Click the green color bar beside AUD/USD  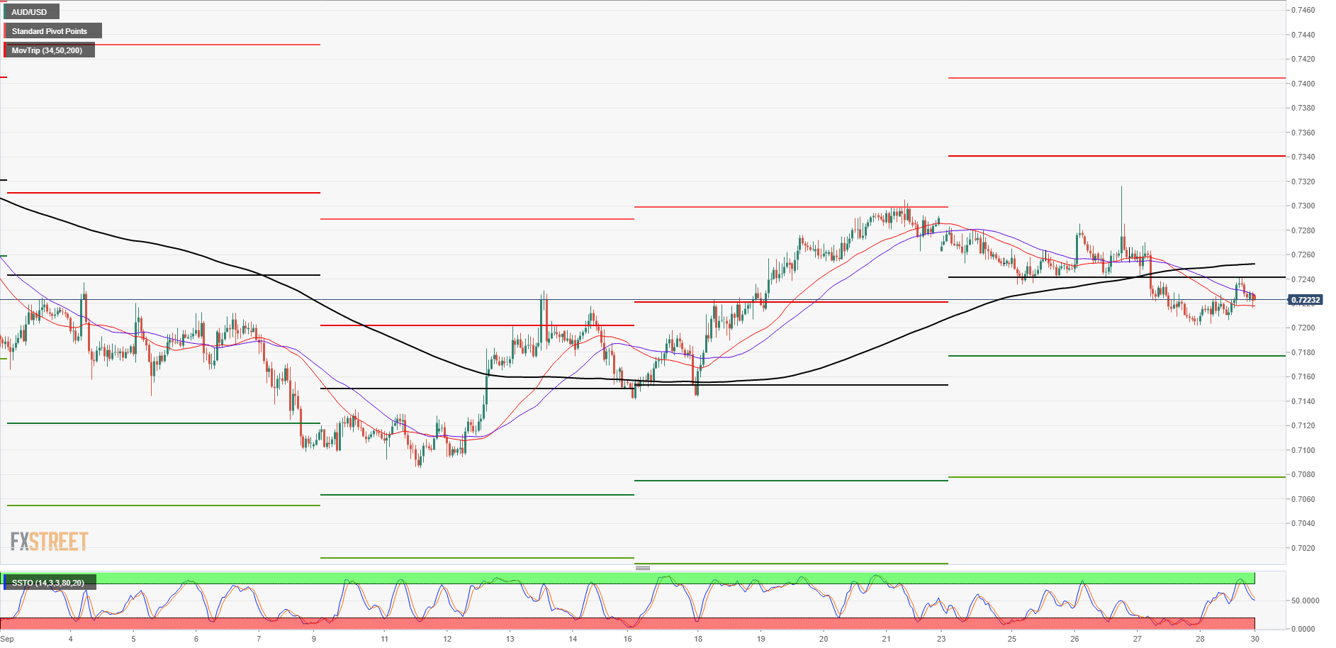pos(4,12)
